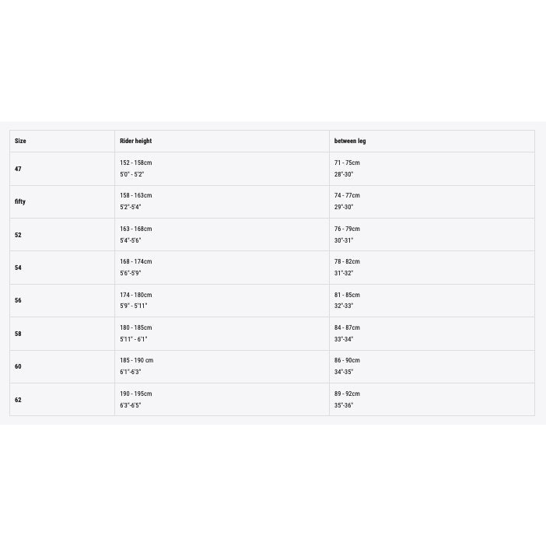Image resolution: width=546 pixels, height=546 pixels.
Task: Select the size 60 row label
Action: (18, 366)
